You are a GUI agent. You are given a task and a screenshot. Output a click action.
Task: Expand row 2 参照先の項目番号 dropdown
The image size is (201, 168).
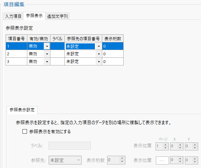point(99,54)
